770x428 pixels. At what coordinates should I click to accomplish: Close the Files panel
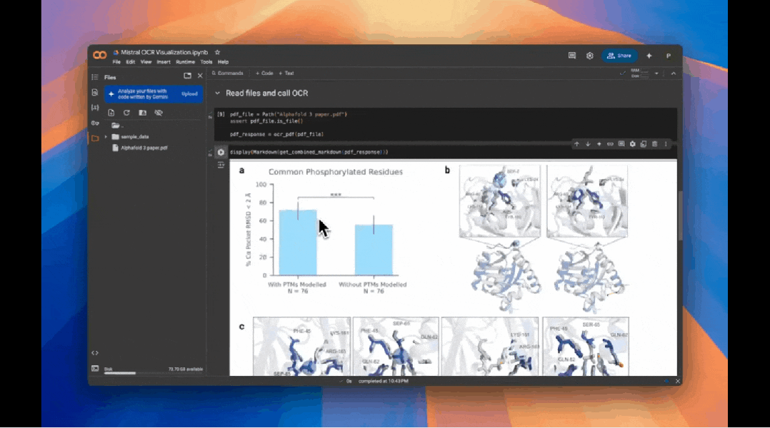point(200,76)
